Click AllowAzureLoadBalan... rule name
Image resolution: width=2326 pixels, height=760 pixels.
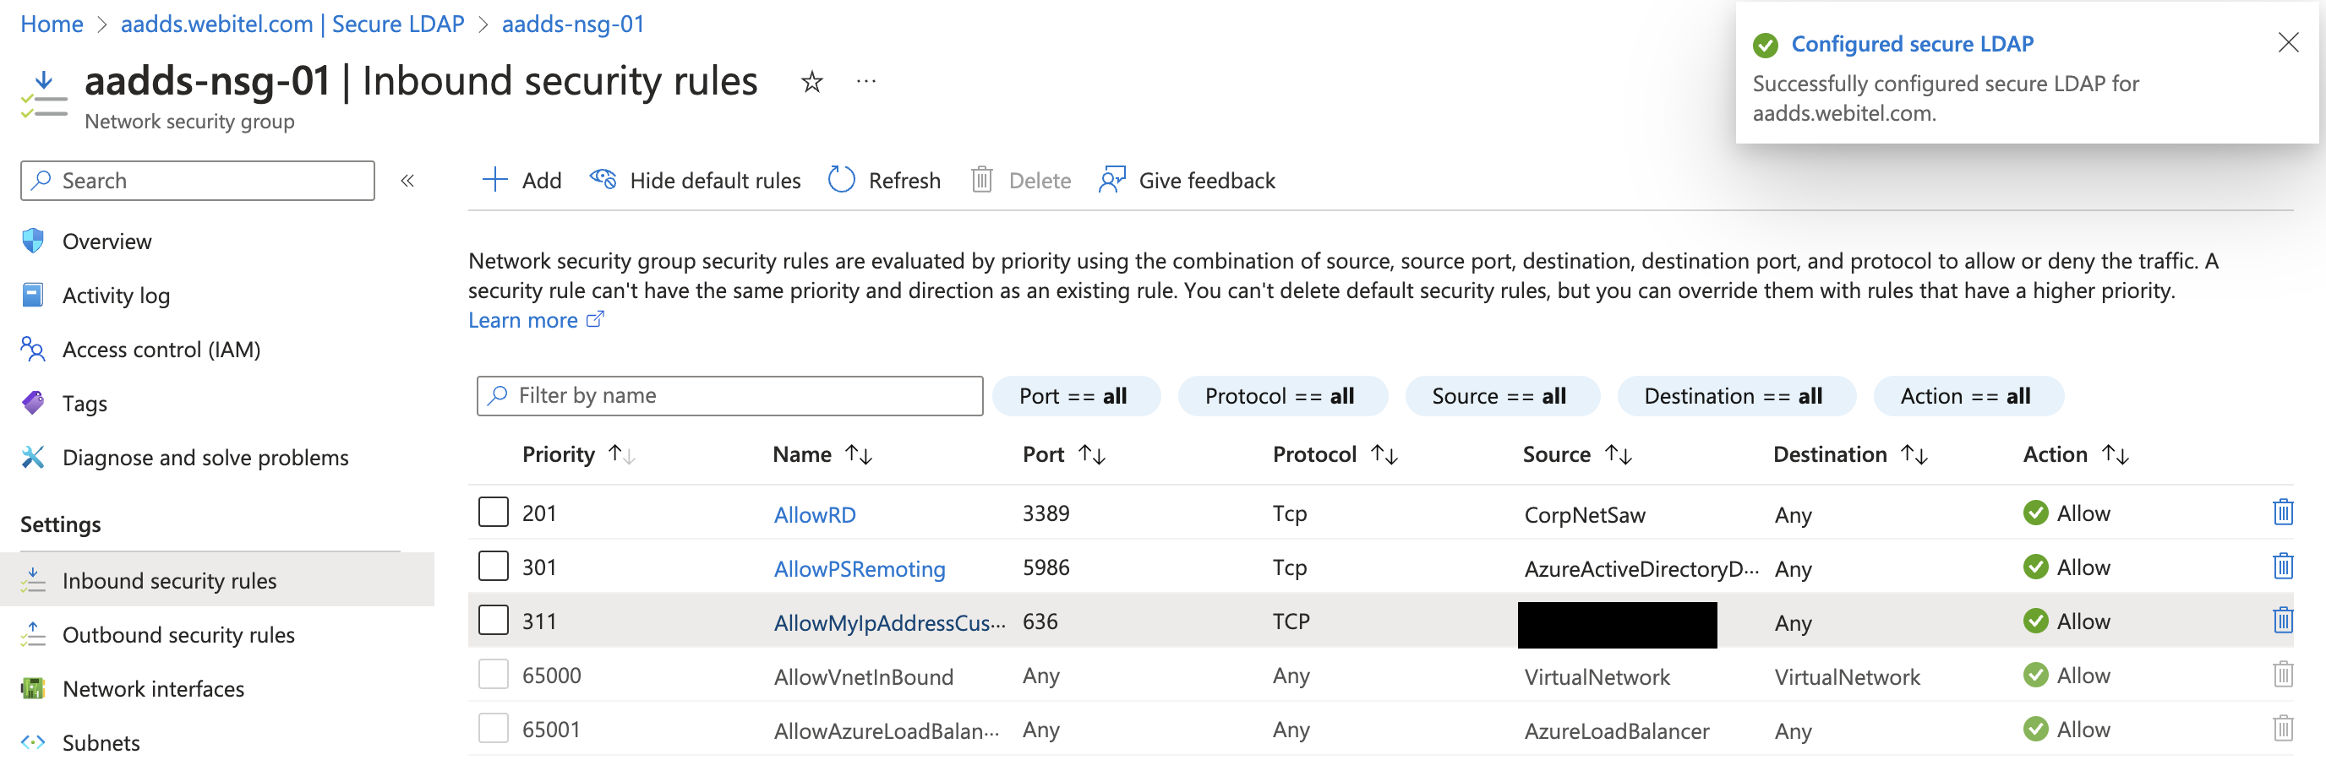pos(887,731)
